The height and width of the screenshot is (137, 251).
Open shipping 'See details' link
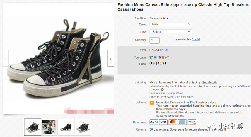(210, 83)
